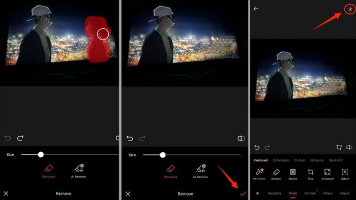Confirm removal with red checkmark
The width and height of the screenshot is (356, 200).
click(243, 194)
